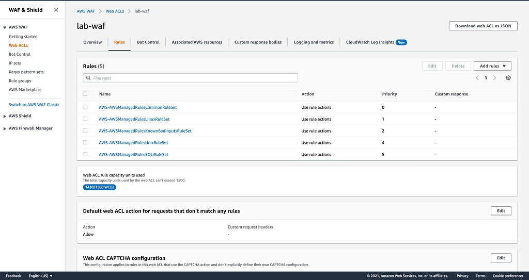The width and height of the screenshot is (529, 280).
Task: Open Custom response bodies tab
Action: coord(258,42)
